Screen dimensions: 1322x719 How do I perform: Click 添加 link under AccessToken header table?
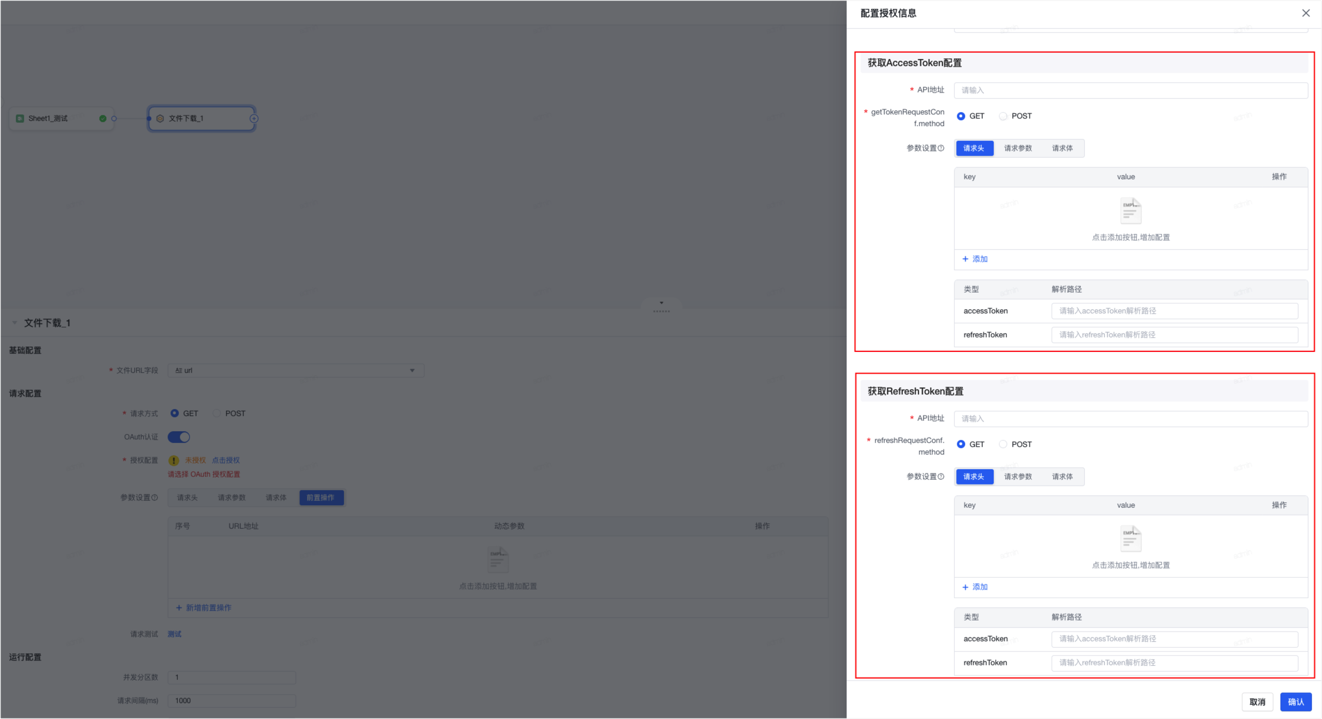coord(975,259)
